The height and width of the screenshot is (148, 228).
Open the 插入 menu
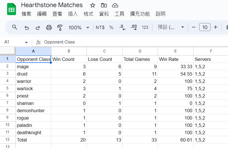click(73, 14)
